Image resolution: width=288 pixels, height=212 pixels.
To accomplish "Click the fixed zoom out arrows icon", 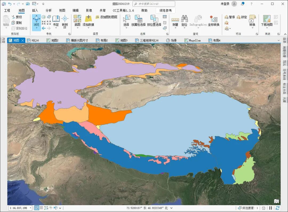I will tap(49, 23).
